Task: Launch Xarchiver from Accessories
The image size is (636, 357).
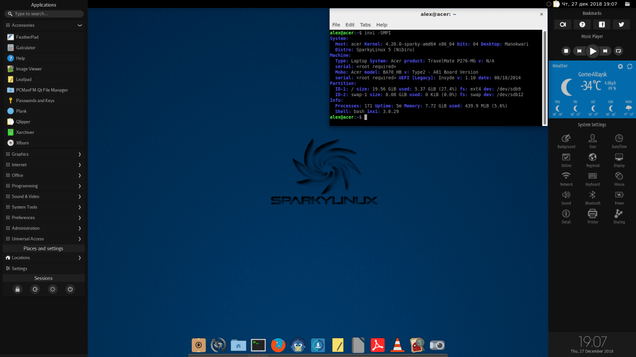Action: click(x=44, y=132)
